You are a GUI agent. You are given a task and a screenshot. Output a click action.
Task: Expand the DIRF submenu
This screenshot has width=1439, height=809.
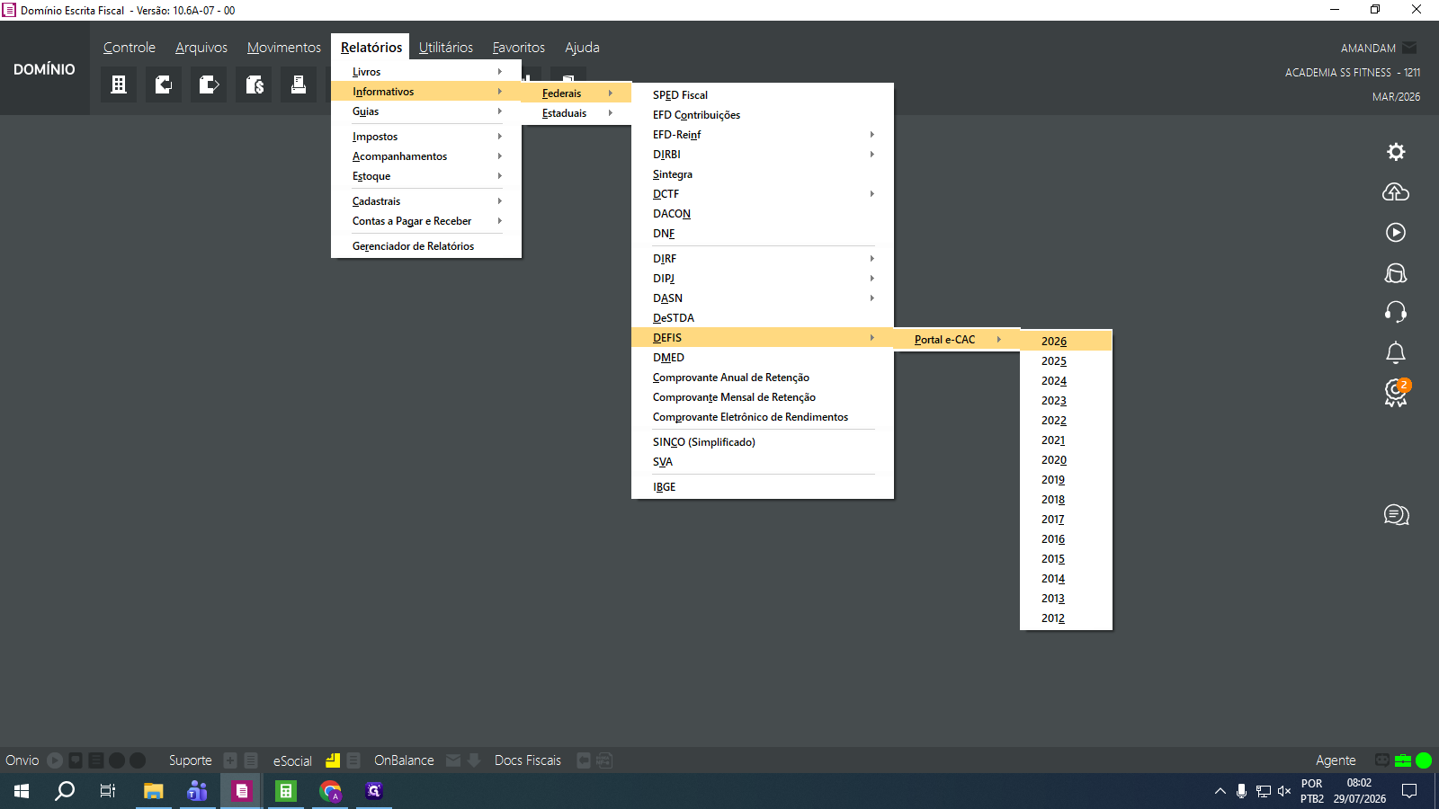point(763,259)
